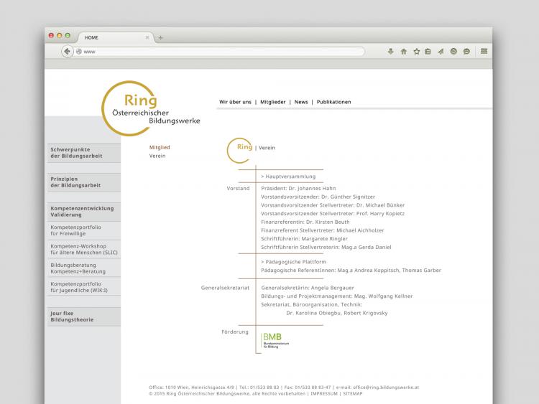The width and height of the screenshot is (539, 404).
Task: Click the paper plane send icon
Action: point(441,52)
